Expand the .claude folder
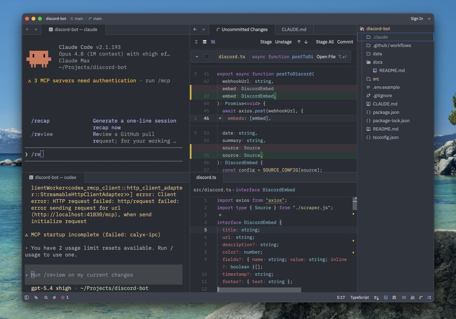456x319 pixels. 396,37
